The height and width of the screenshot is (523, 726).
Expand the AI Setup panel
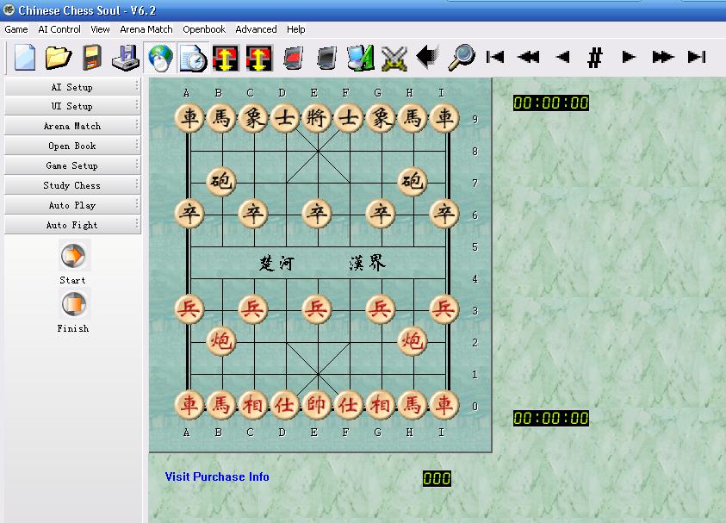pyautogui.click(x=72, y=87)
